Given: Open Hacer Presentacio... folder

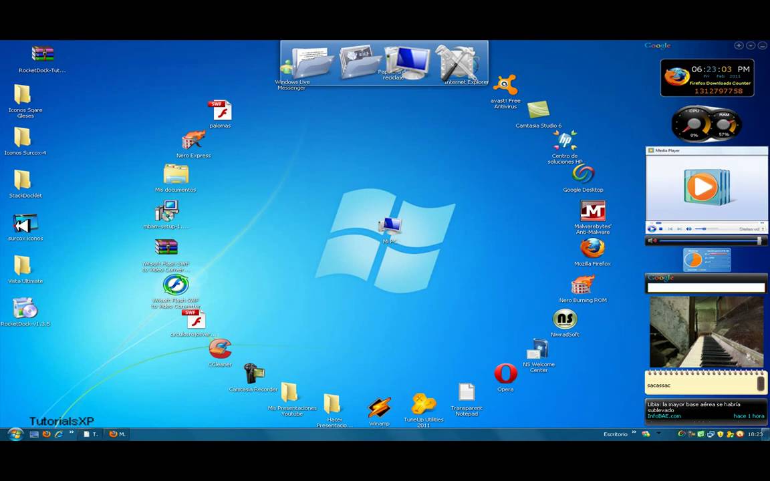Looking at the screenshot, I should pyautogui.click(x=332, y=404).
